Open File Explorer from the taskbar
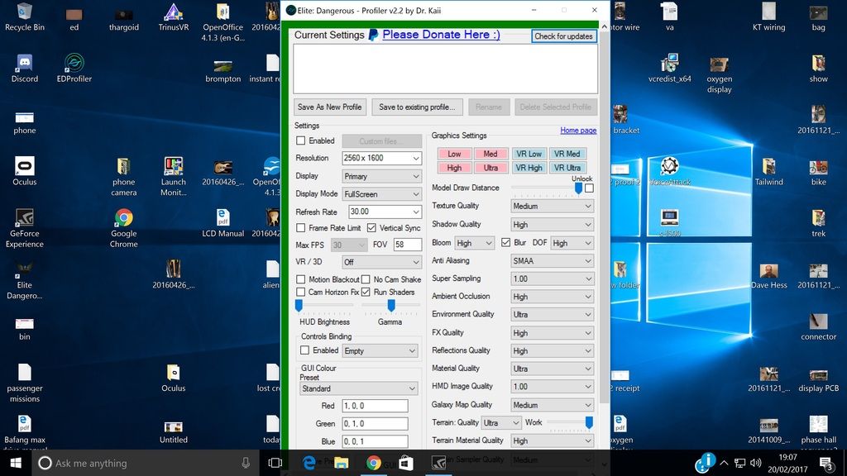 (x=341, y=463)
